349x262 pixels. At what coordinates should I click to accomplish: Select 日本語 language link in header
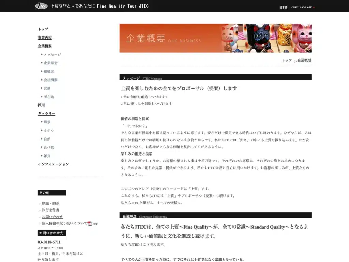coord(283,8)
